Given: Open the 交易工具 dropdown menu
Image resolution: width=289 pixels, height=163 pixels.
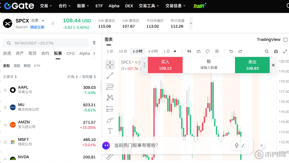Looking at the screenshot, I should (149, 6).
